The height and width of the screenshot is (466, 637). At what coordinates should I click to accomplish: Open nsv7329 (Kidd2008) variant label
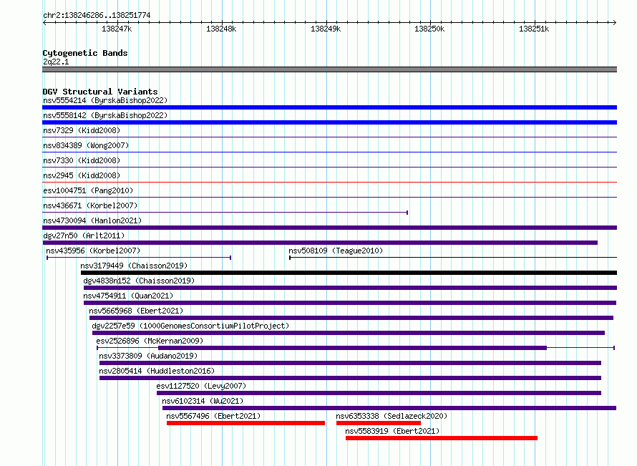point(82,130)
